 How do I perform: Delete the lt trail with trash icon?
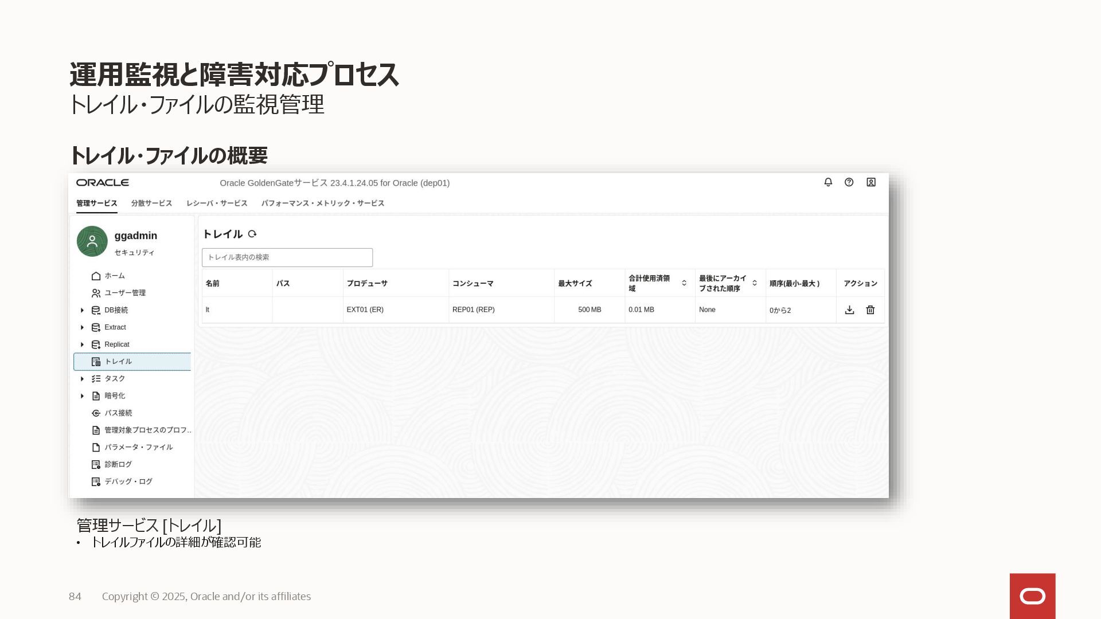click(870, 309)
